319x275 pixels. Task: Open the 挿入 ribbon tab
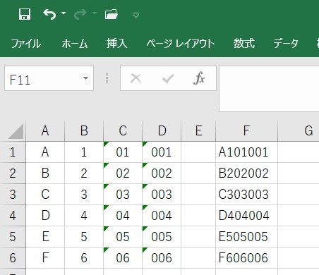pos(116,43)
